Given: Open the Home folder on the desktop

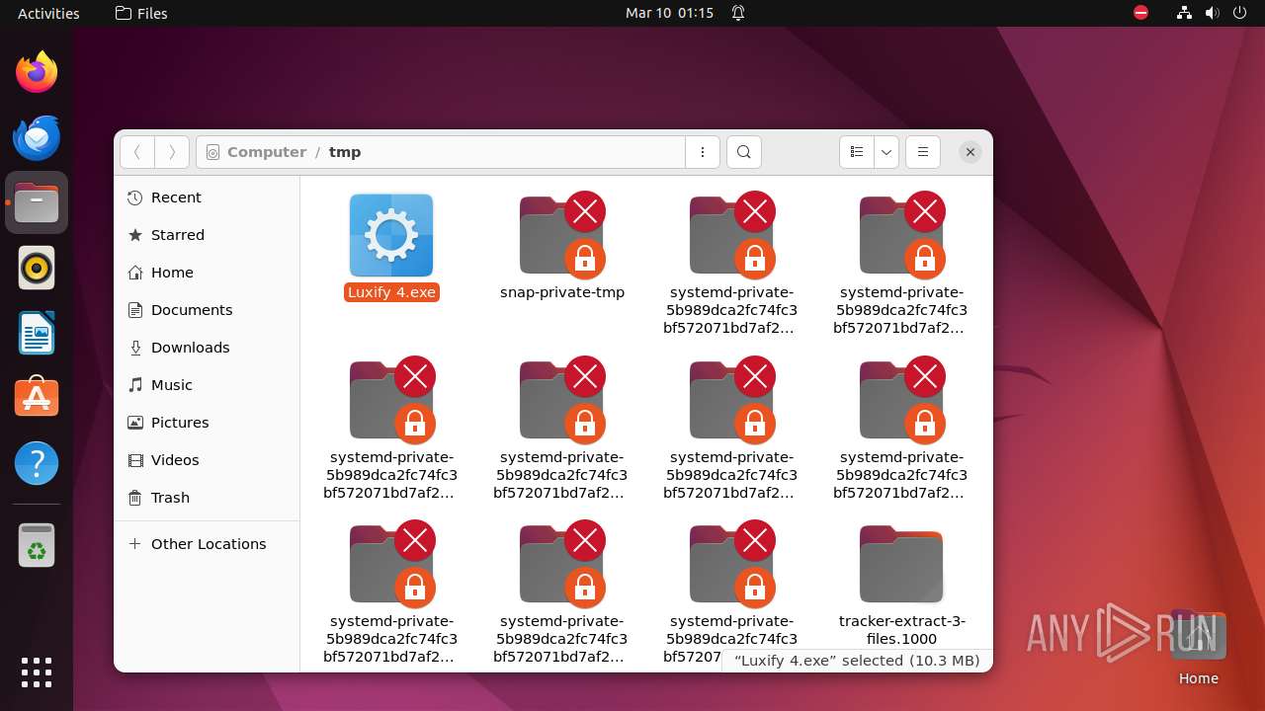Looking at the screenshot, I should (x=1198, y=647).
